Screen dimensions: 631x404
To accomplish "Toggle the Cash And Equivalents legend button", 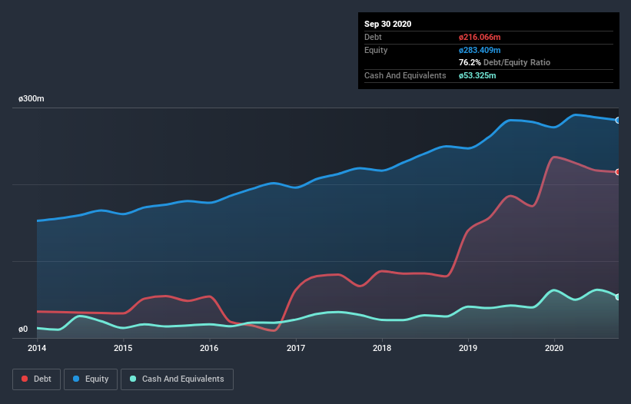I will pyautogui.click(x=177, y=379).
